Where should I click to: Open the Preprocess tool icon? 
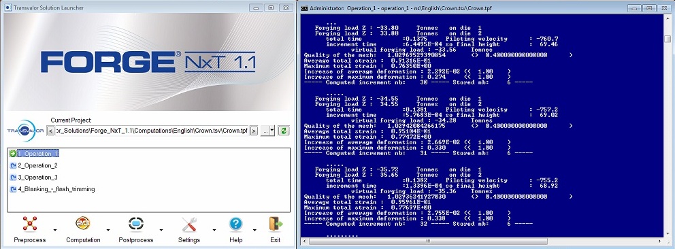[x=30, y=224]
